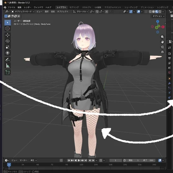Open the ウィンドウ menu
173x173 pixels.
coord(38,7)
